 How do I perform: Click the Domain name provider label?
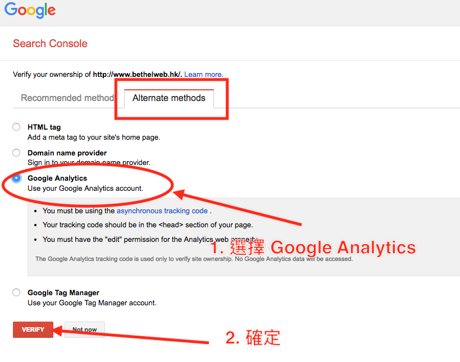coord(67,153)
